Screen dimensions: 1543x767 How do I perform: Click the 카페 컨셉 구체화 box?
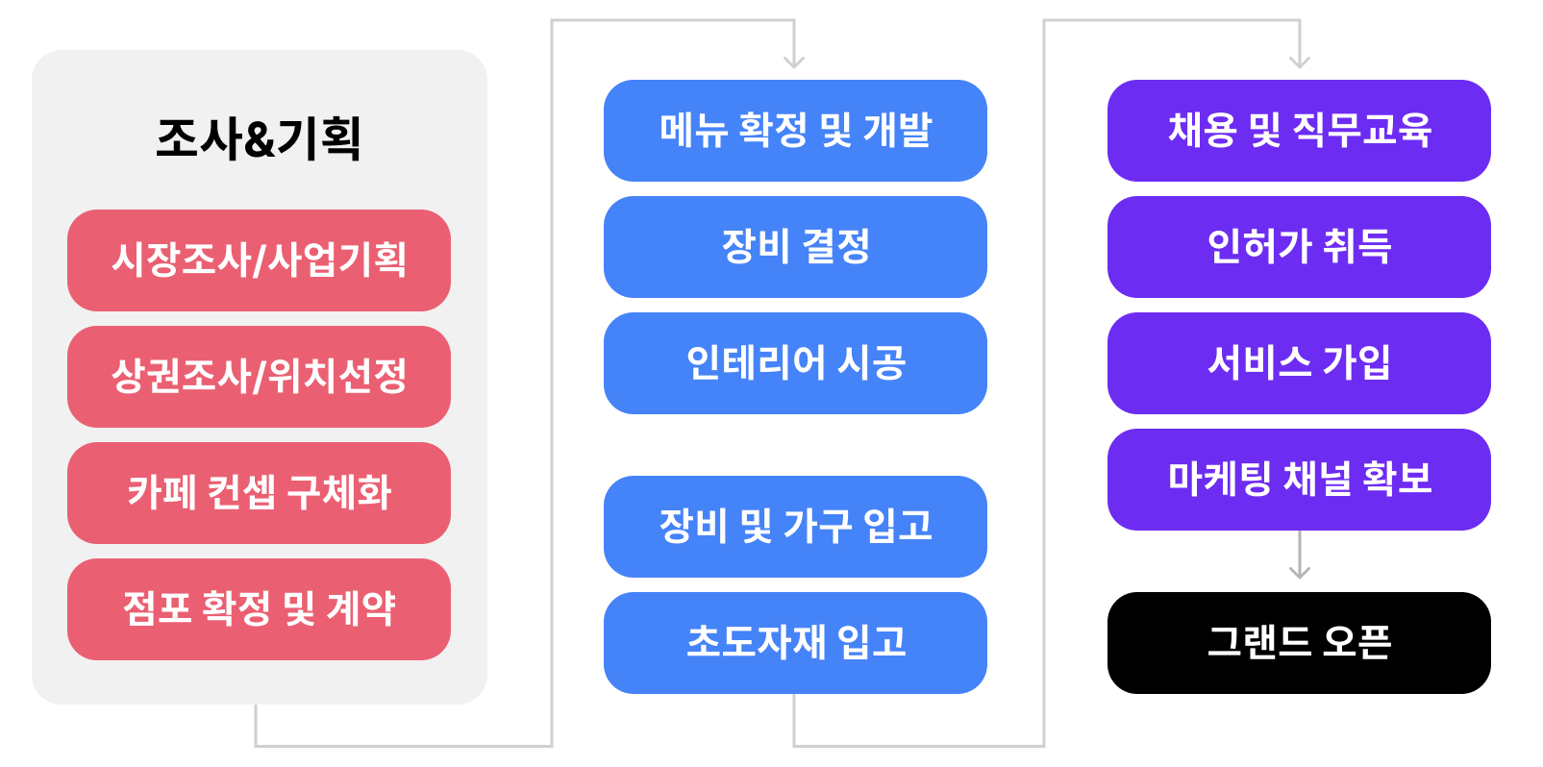259,493
